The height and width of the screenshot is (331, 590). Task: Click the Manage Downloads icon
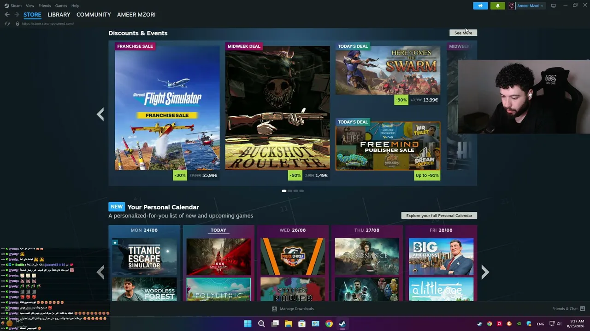274,309
